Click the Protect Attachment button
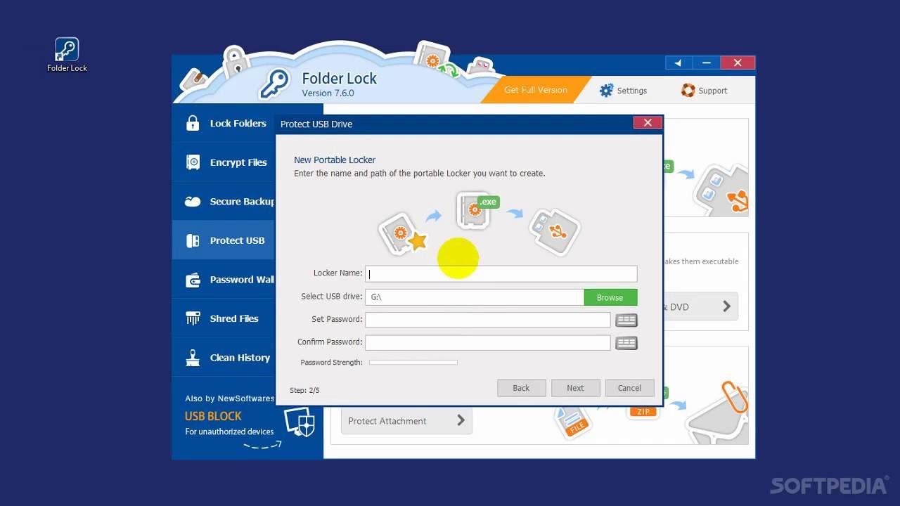Image resolution: width=900 pixels, height=506 pixels. [x=406, y=420]
